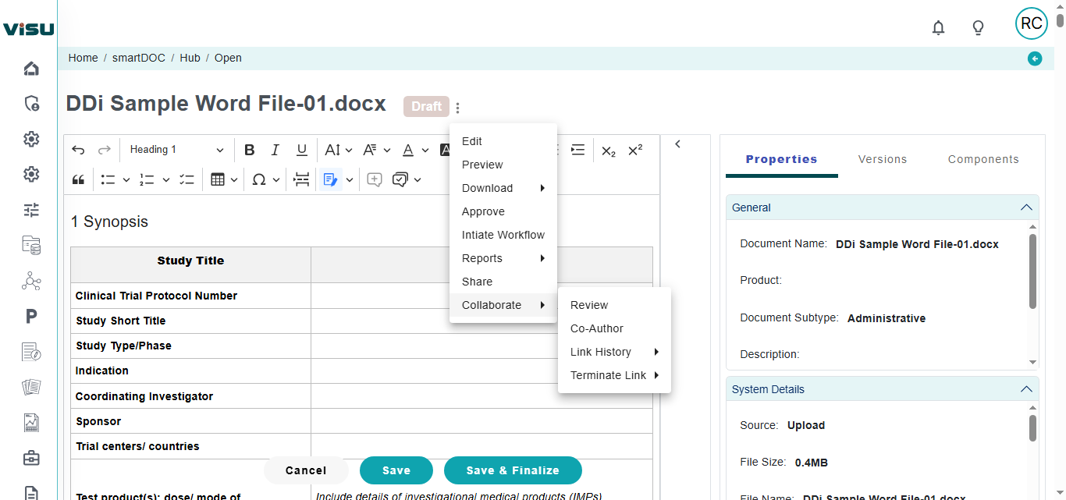1066x500 pixels.
Task: Switch to the Versions tab
Action: click(x=883, y=159)
